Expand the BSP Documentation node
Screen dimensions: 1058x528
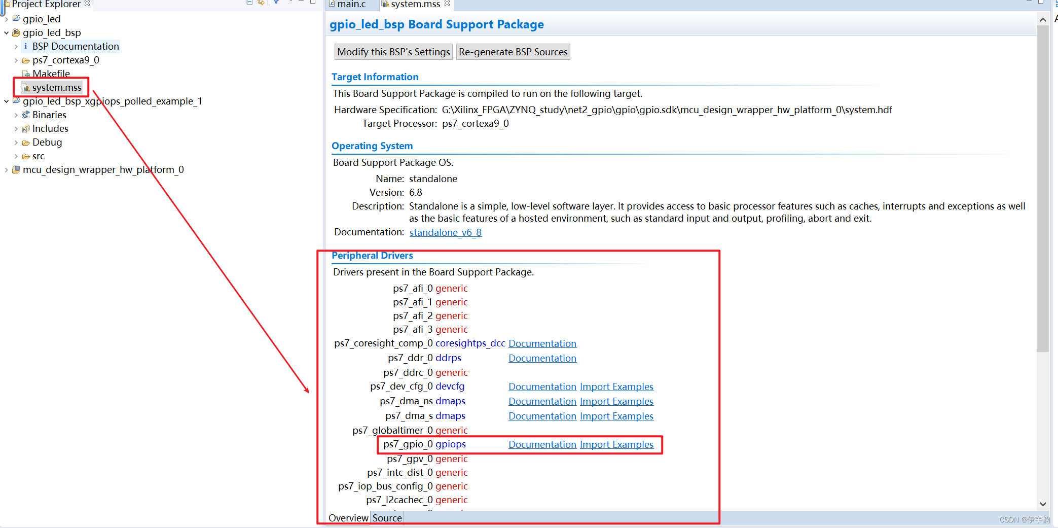[x=16, y=47]
